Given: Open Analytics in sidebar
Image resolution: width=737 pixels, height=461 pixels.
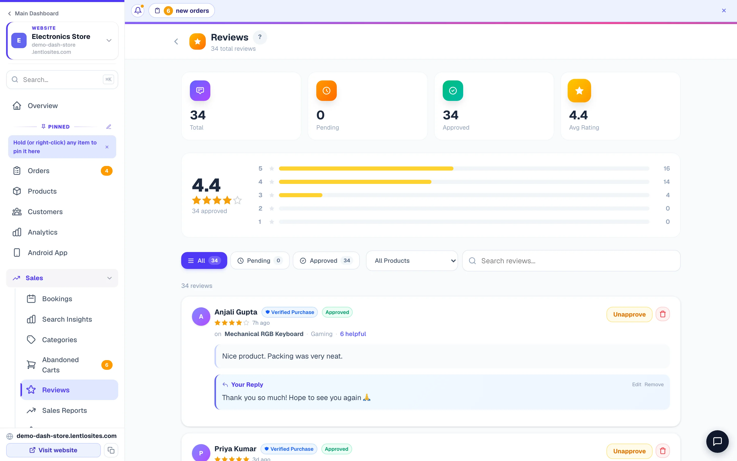Looking at the screenshot, I should click(x=62, y=232).
